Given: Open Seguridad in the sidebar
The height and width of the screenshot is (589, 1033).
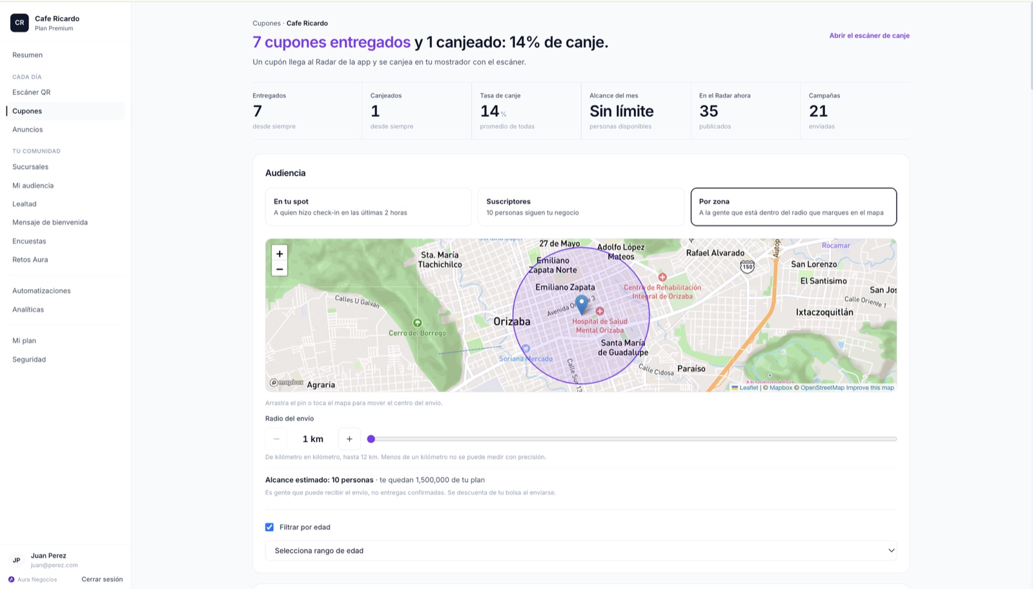Looking at the screenshot, I should 29,359.
